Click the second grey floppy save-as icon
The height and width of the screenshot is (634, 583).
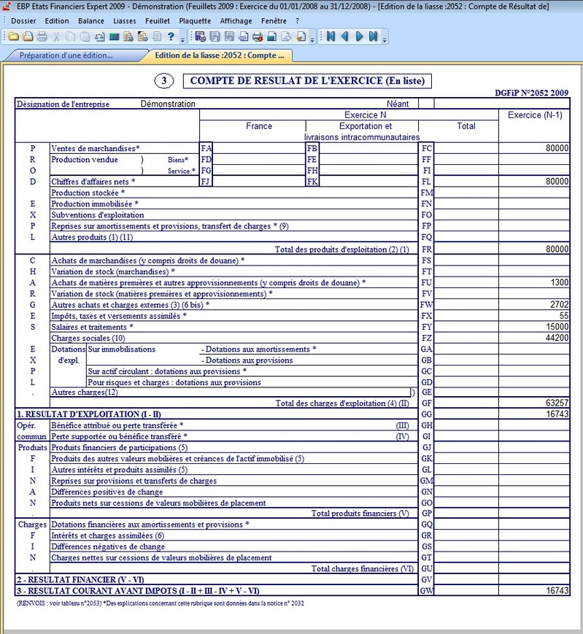(229, 36)
